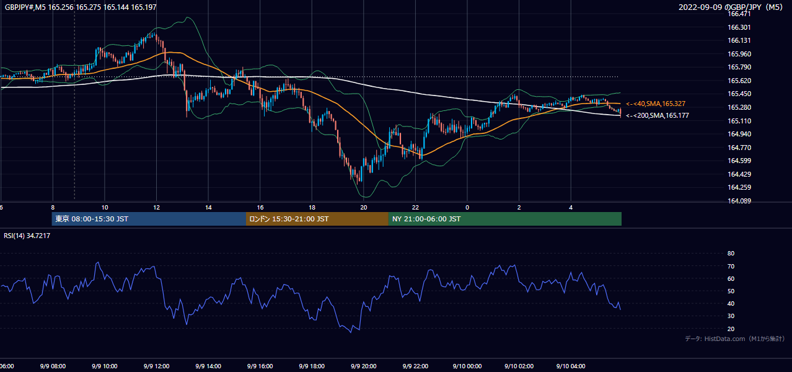This screenshot has width=792, height=372.
Task: Click price axis value 166.131
Action: tap(739, 40)
